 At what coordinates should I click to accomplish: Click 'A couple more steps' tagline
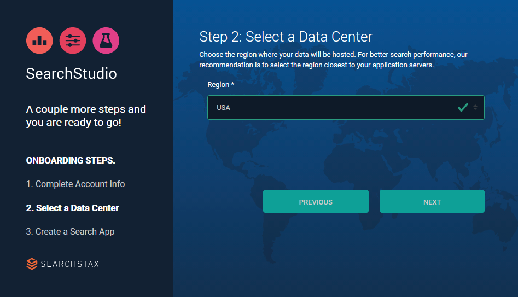tap(86, 115)
